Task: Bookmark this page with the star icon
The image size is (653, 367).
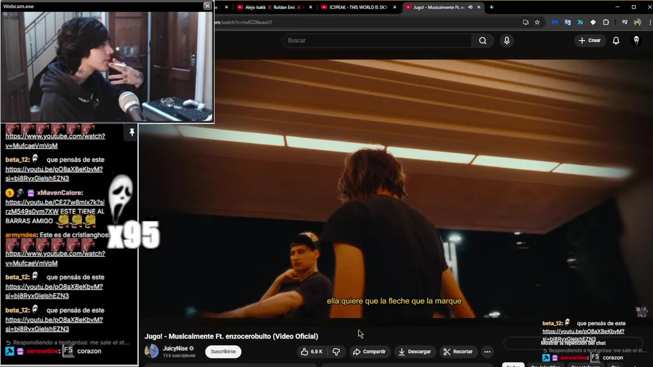Action: coord(537,22)
